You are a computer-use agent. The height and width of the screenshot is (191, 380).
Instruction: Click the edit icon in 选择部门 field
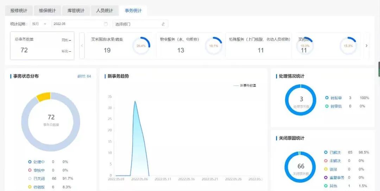pos(163,24)
